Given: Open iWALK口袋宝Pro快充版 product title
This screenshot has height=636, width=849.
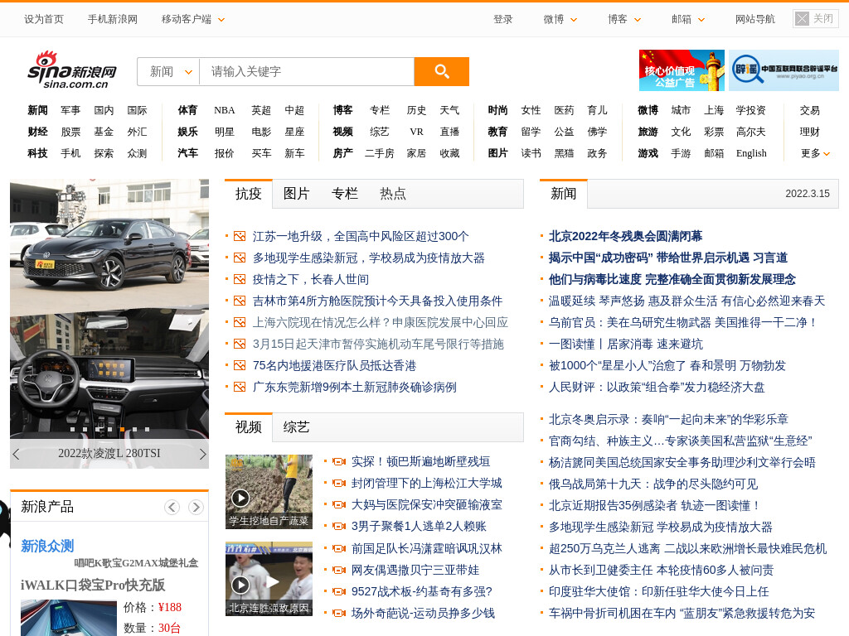Looking at the screenshot, I should click(93, 585).
